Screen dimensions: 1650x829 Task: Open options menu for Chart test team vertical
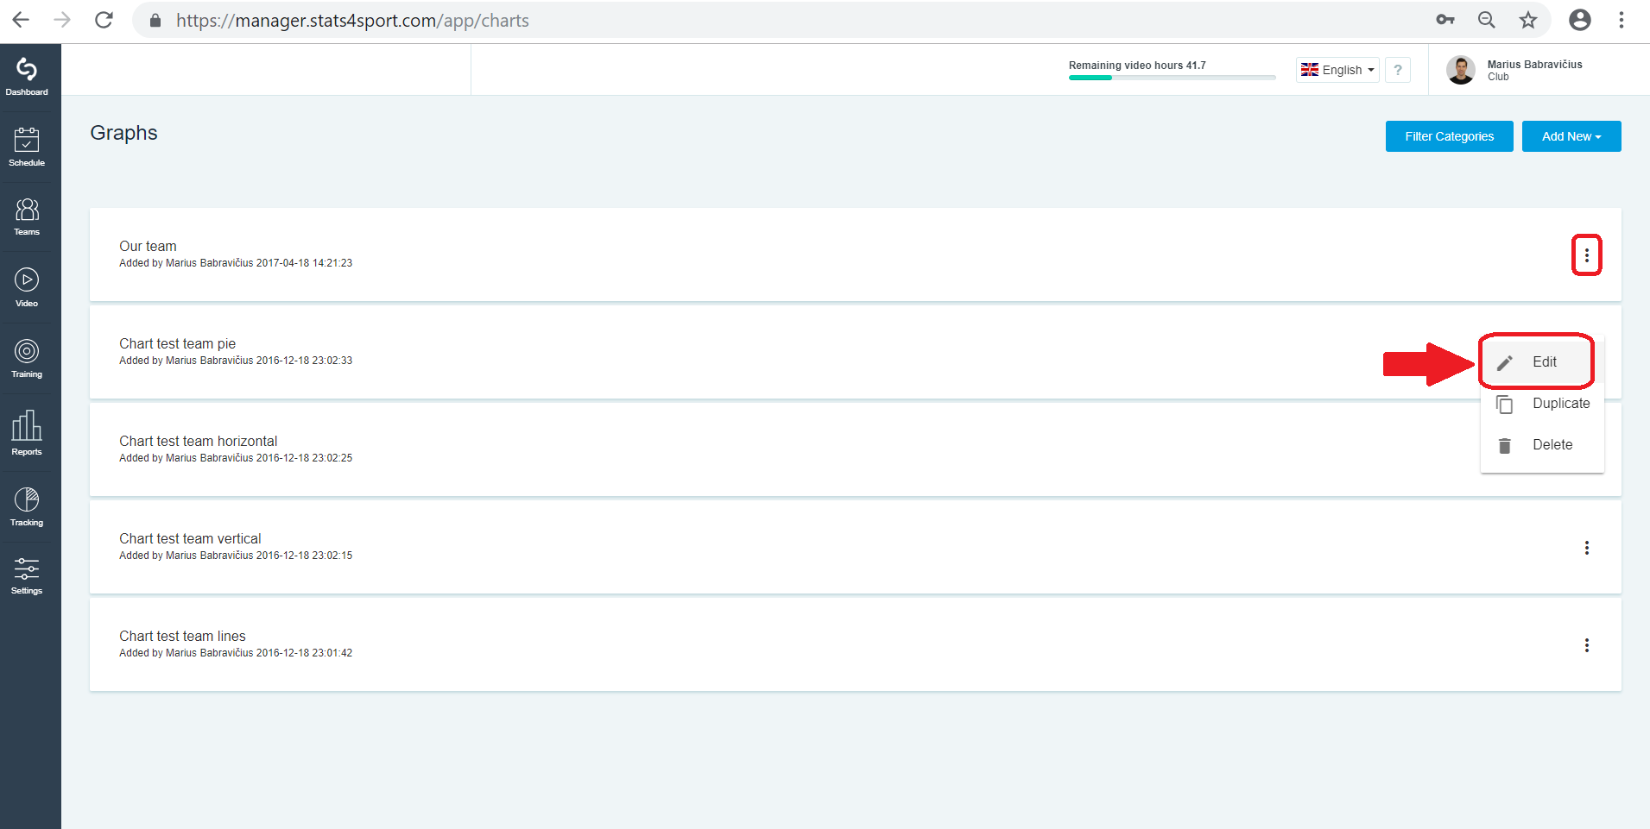click(x=1587, y=548)
